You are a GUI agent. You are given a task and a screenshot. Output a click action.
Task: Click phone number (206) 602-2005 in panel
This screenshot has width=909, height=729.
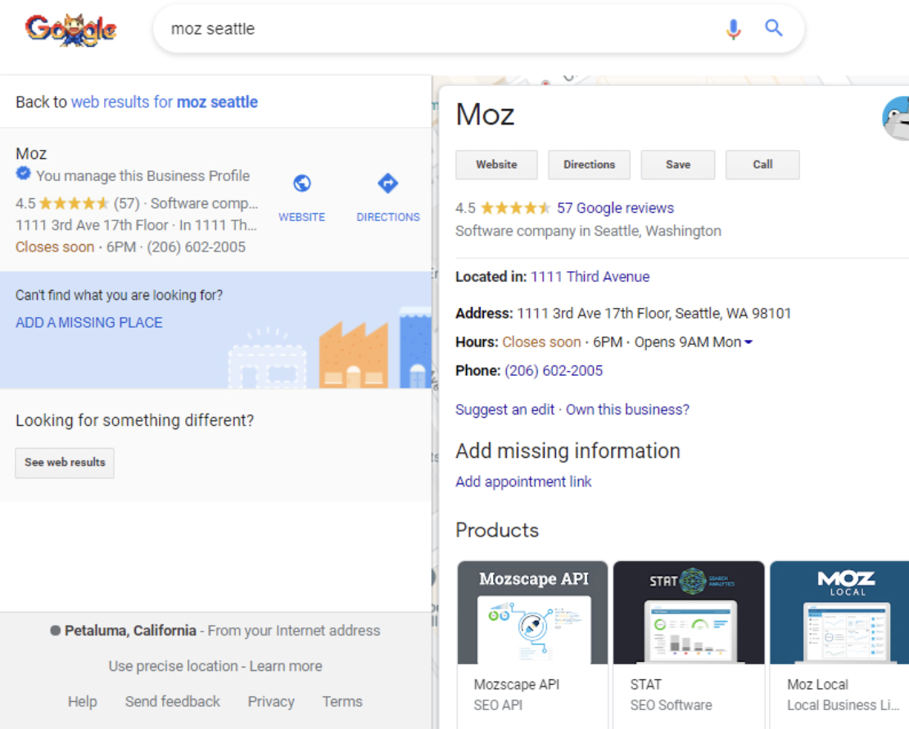554,370
